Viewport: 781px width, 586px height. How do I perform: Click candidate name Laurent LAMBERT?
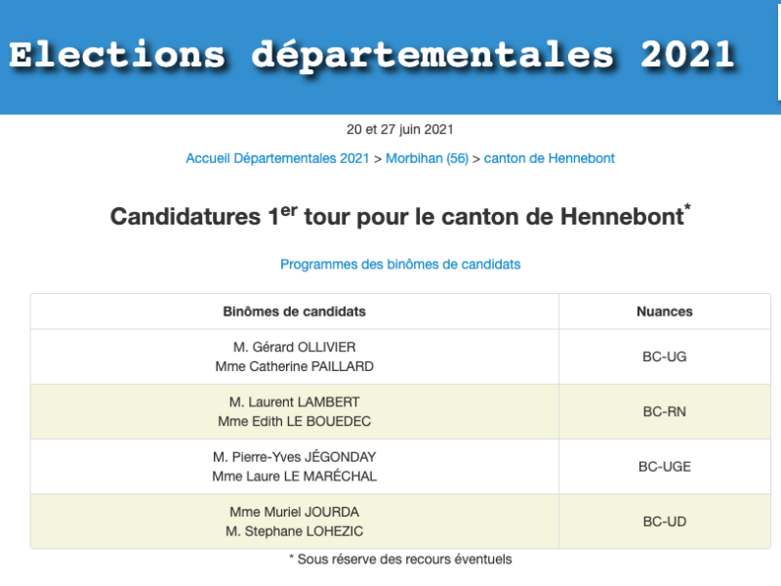pos(294,401)
